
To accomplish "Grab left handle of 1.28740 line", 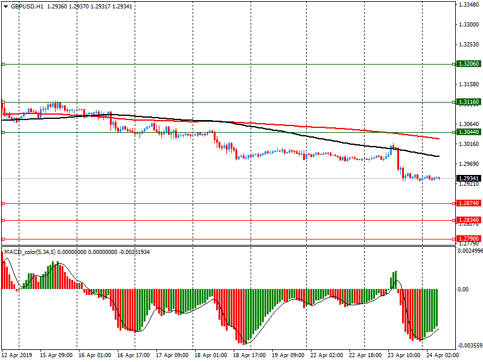I will click(4, 203).
